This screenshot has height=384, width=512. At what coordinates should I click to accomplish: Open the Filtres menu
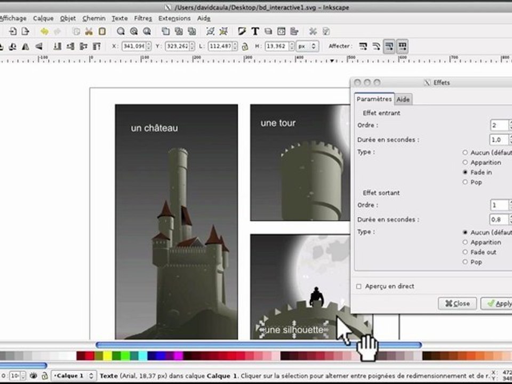(143, 18)
